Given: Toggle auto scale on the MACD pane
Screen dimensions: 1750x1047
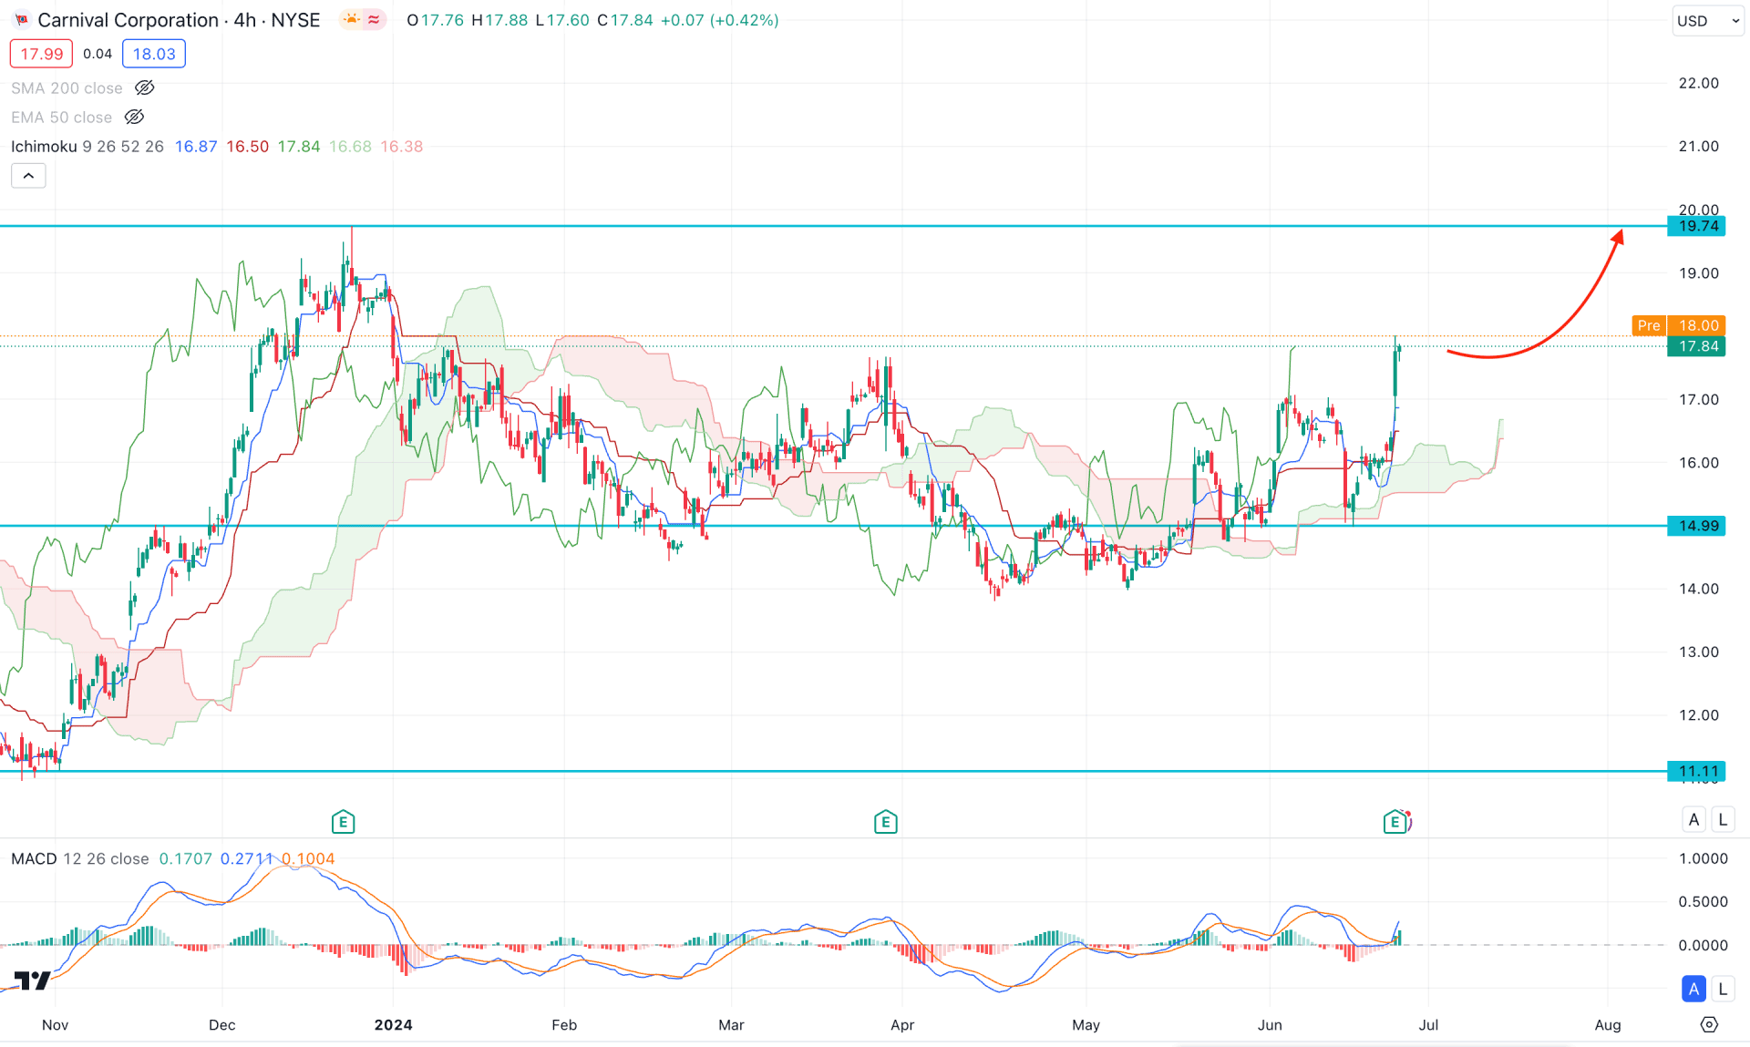Looking at the screenshot, I should point(1693,989).
